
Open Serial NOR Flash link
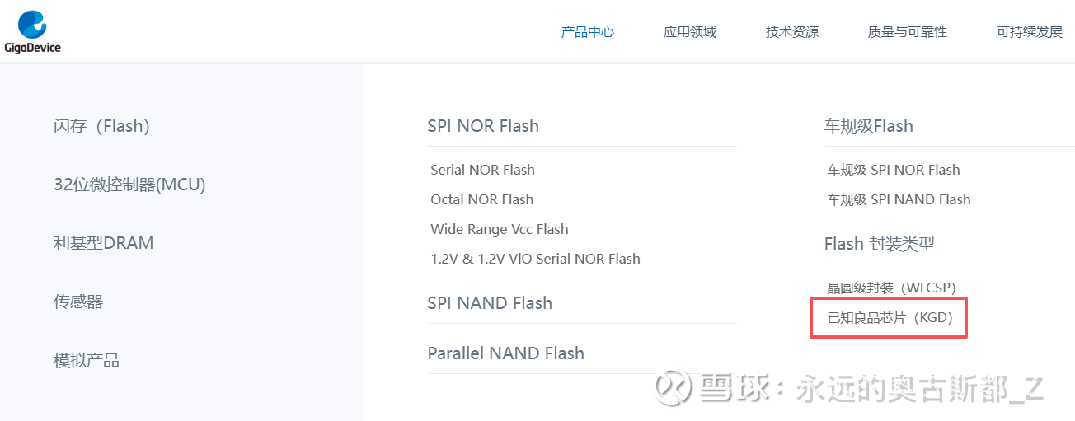(482, 170)
